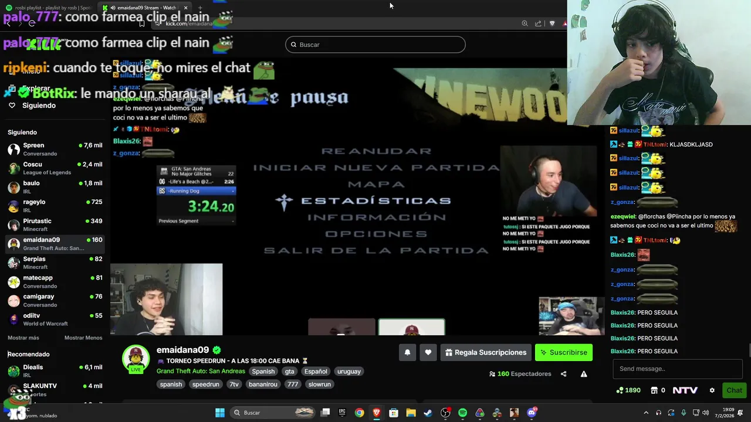
Task: Open Microsoft Store from the taskbar
Action: (394, 413)
